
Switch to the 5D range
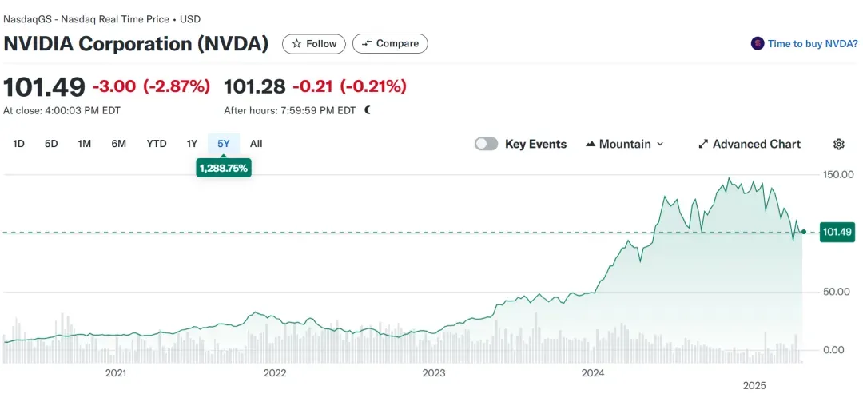click(51, 144)
